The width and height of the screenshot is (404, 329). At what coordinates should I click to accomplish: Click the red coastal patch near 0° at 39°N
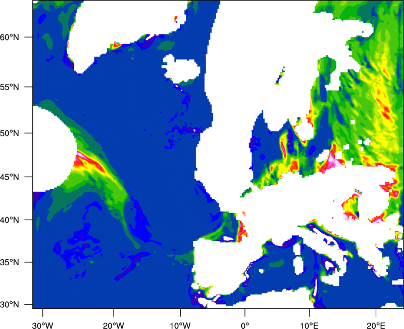point(243,227)
